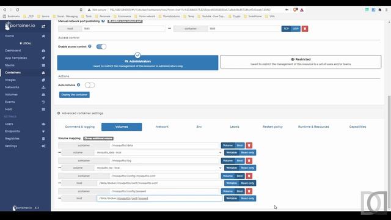Select the Administrators access option
The image size is (391, 220).
click(137, 62)
